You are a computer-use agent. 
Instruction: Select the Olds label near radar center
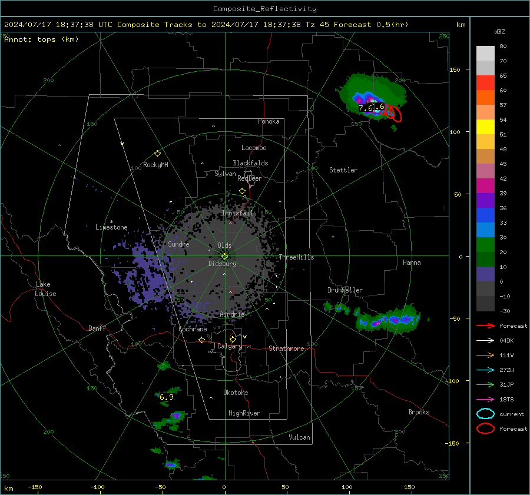coord(224,245)
